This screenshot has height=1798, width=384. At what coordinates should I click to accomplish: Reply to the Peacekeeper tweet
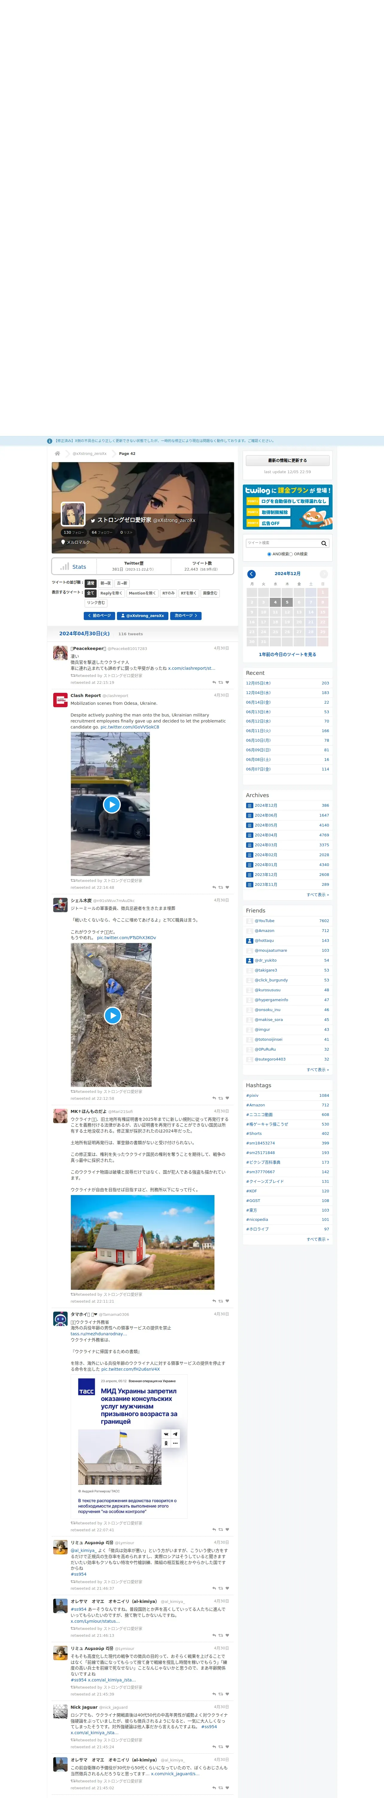[x=214, y=683]
